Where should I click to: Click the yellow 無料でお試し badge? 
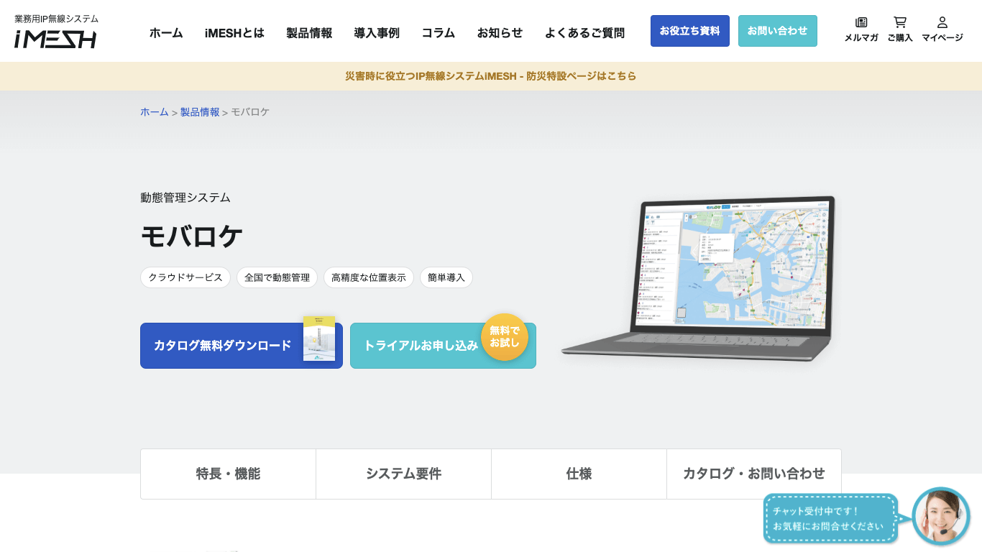[505, 336]
